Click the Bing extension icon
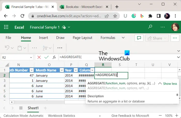The image size is (181, 118). pyautogui.click(x=142, y=16)
